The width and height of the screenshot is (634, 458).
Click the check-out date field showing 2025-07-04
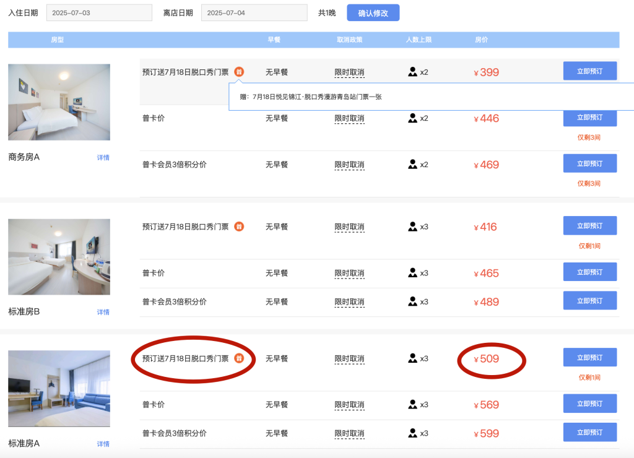(x=254, y=12)
